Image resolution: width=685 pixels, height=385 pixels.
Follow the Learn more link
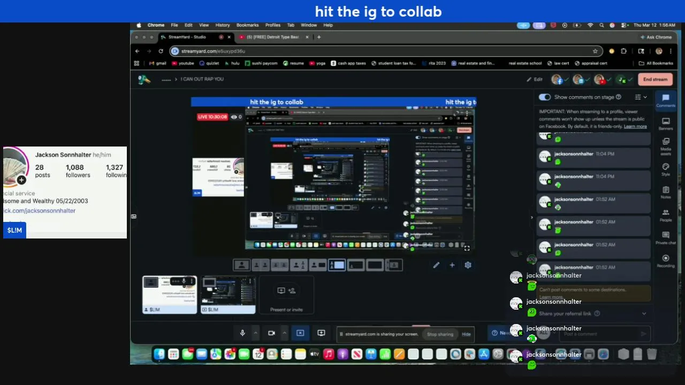635,127
